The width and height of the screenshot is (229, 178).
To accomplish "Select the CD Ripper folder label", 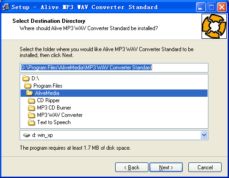I will point(48,100).
